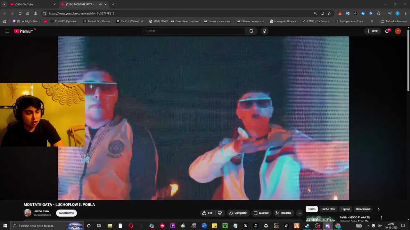Bookmark this page with the star
Viewport: 410px width, 230px height.
click(329, 13)
